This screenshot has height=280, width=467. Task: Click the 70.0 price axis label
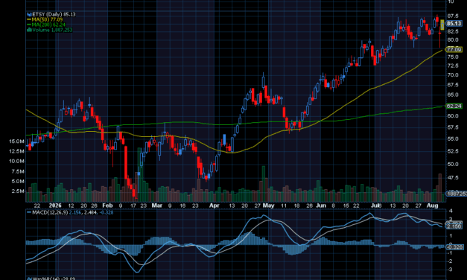(452, 75)
